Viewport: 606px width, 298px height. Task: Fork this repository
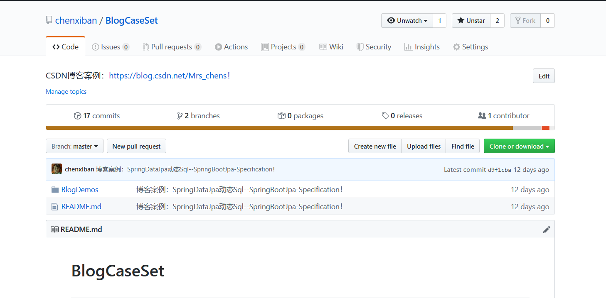click(525, 21)
